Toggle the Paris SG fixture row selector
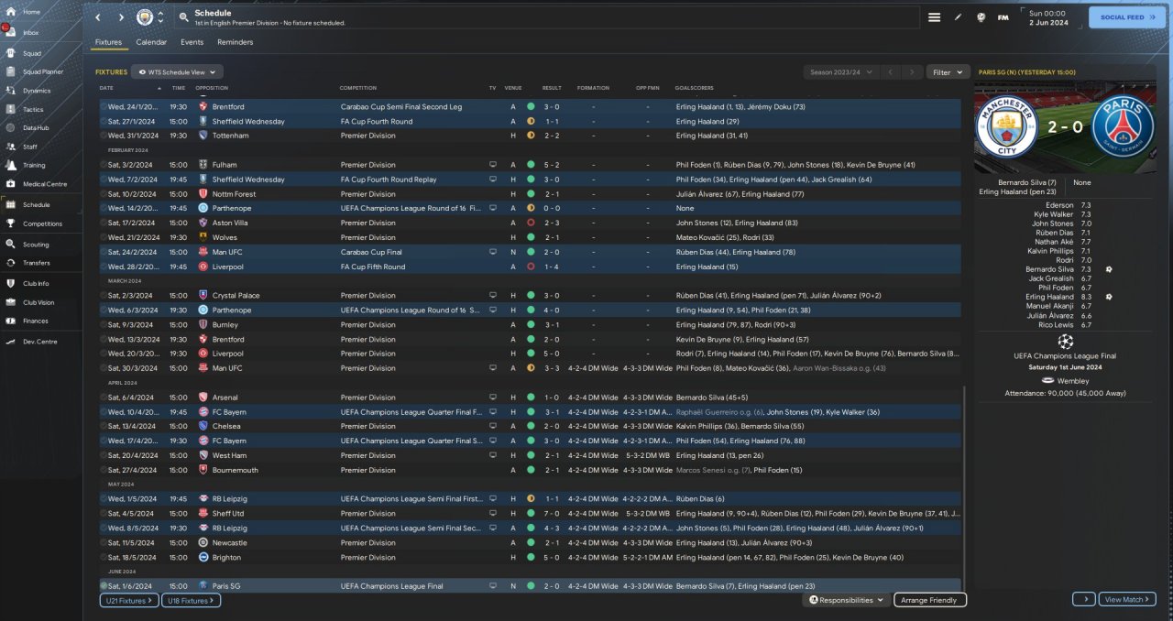This screenshot has height=621, width=1173. 104,586
